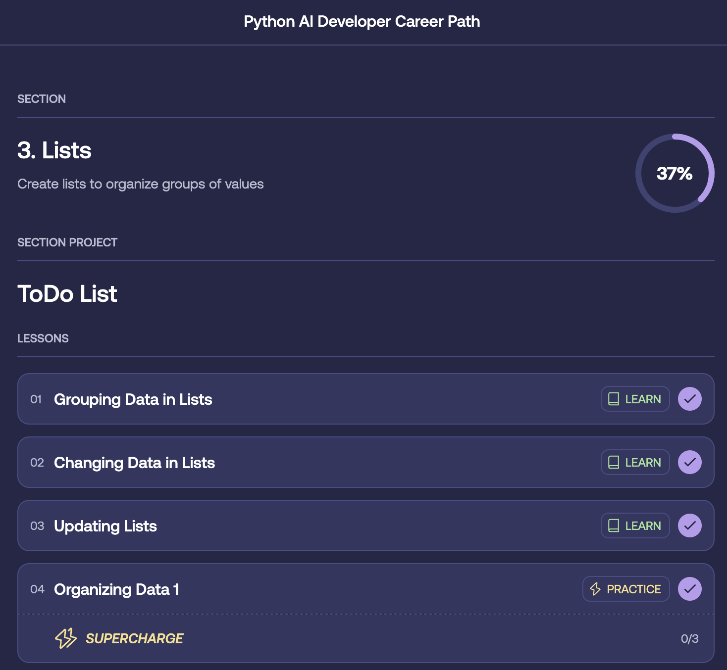Image resolution: width=727 pixels, height=670 pixels.
Task: Open the ToDo List section project
Action: coord(67,294)
